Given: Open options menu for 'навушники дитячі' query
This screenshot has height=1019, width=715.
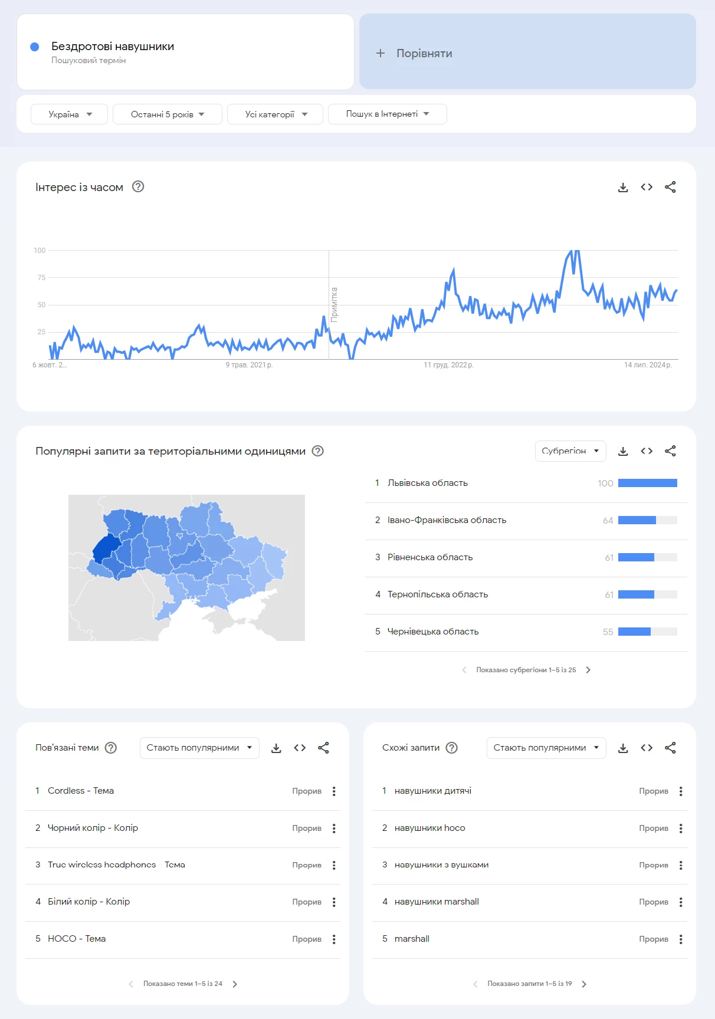Looking at the screenshot, I should pyautogui.click(x=681, y=790).
